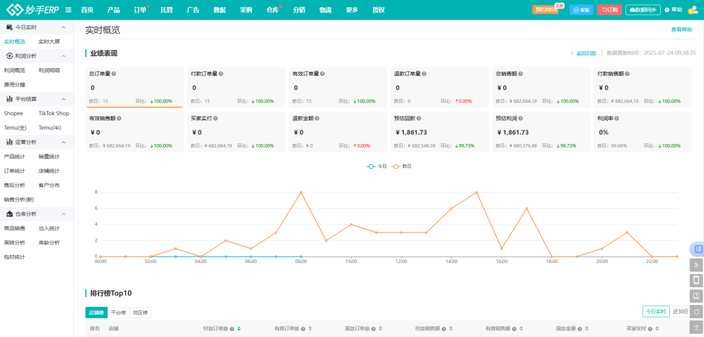This screenshot has height=337, width=704.
Task: Click the 客服 customer service button
Action: click(582, 10)
